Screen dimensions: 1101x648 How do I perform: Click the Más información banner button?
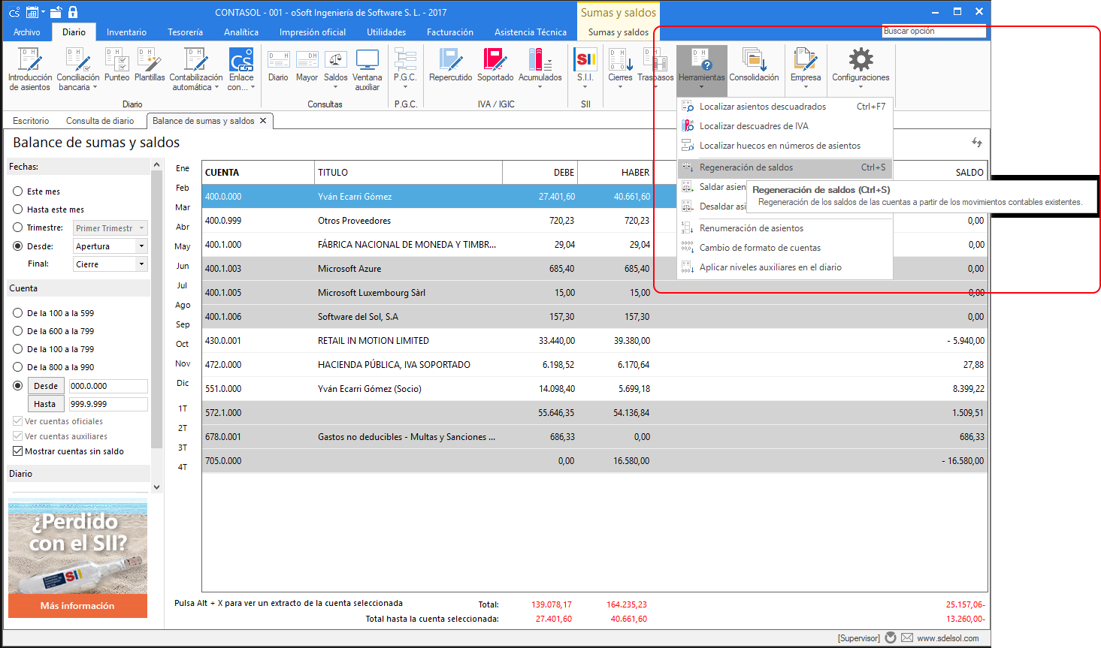(77, 606)
